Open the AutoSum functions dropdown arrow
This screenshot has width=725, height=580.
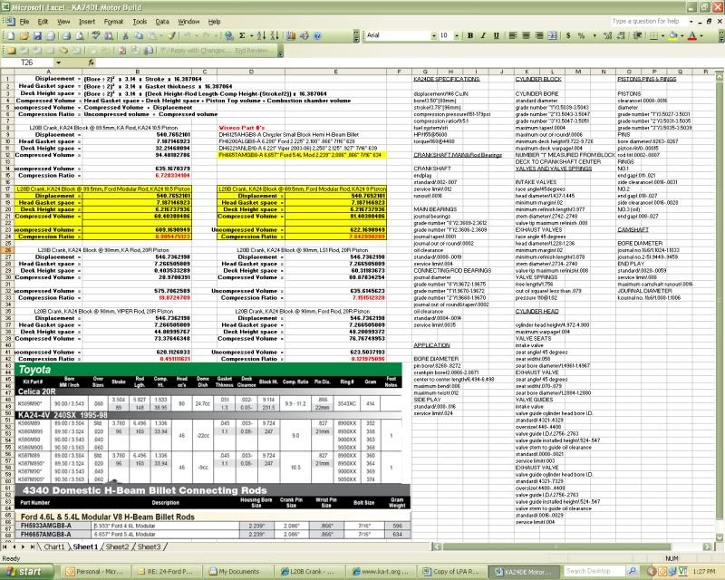251,35
